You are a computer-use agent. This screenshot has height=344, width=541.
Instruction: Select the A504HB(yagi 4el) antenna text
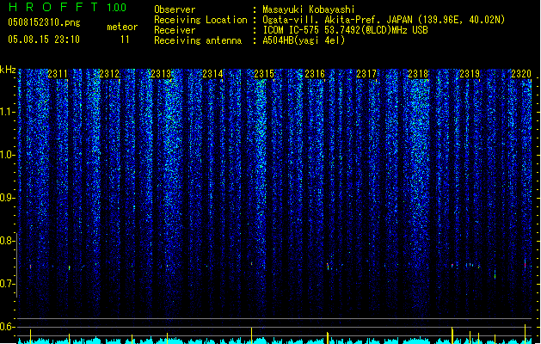point(304,40)
